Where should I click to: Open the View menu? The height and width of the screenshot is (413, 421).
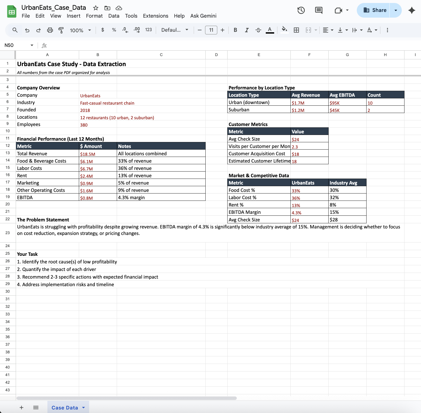[x=56, y=16]
